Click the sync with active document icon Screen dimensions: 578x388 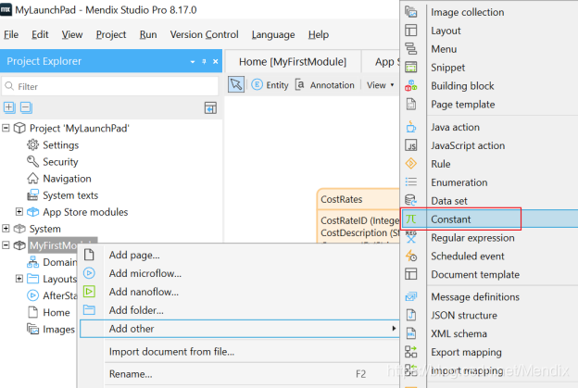coord(210,108)
